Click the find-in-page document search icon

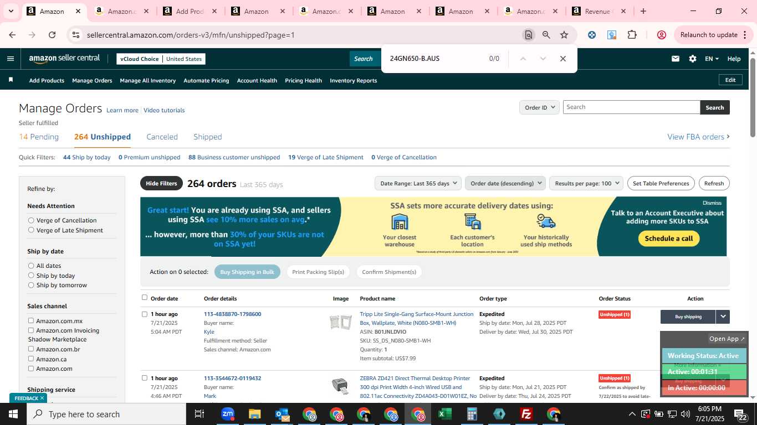(x=528, y=35)
